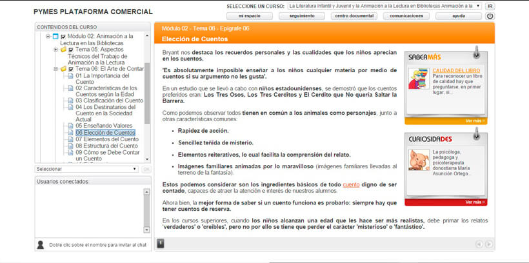Click the page icon for 07 Elementos del Cuento
This screenshot has height=263, width=529.
coord(70,139)
